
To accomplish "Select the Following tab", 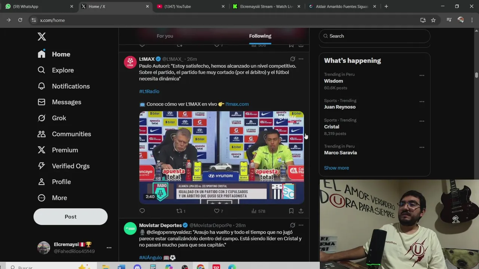I will pos(260,36).
